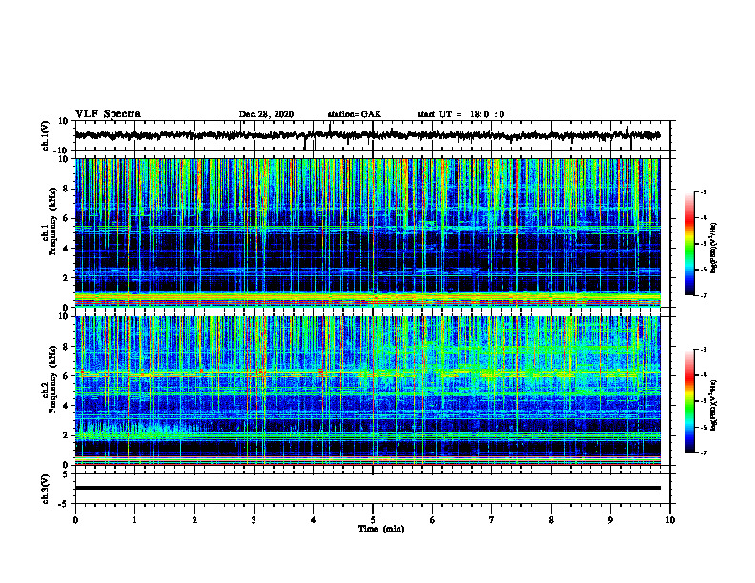Screen dimensions: 755x583
Task: Click the '-3' label on ch.2 color bar
Action: click(704, 350)
